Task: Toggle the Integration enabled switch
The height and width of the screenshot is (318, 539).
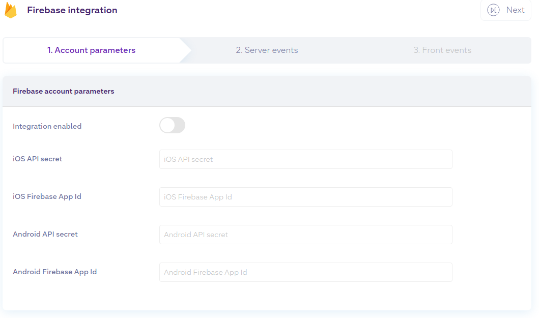Action: 172,125
